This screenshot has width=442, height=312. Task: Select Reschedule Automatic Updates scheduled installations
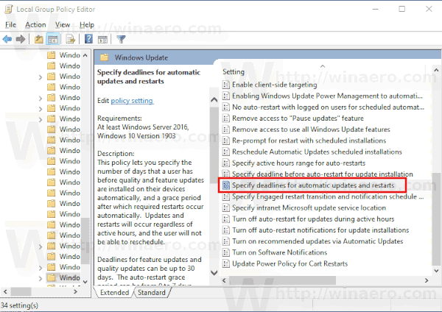317,152
